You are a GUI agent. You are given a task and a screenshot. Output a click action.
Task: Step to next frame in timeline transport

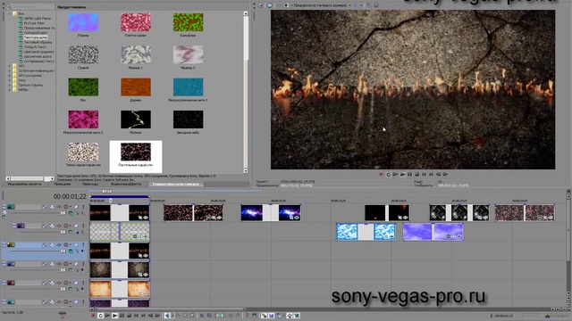pos(157,316)
